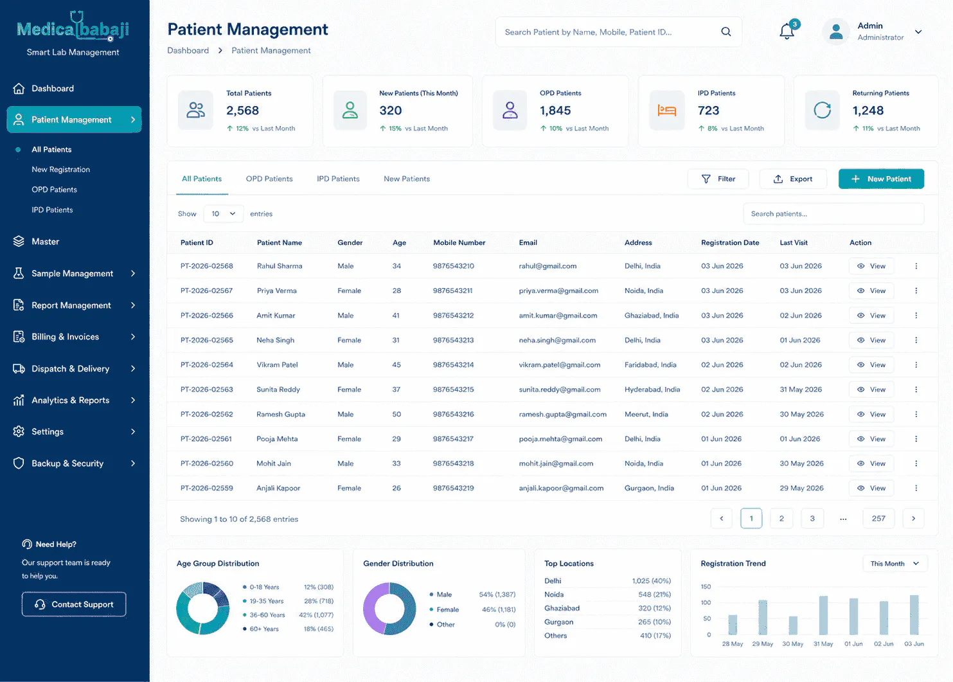Click the Analytics & Reports chart icon
The image size is (953, 682).
pyautogui.click(x=19, y=400)
